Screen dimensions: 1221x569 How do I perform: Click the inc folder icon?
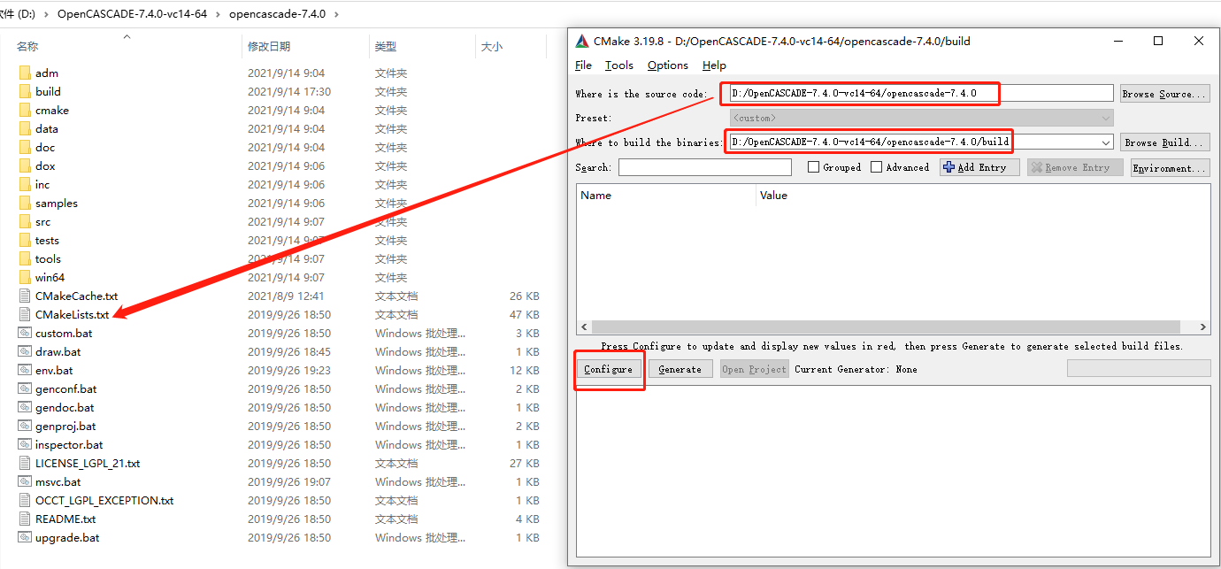pyautogui.click(x=25, y=184)
